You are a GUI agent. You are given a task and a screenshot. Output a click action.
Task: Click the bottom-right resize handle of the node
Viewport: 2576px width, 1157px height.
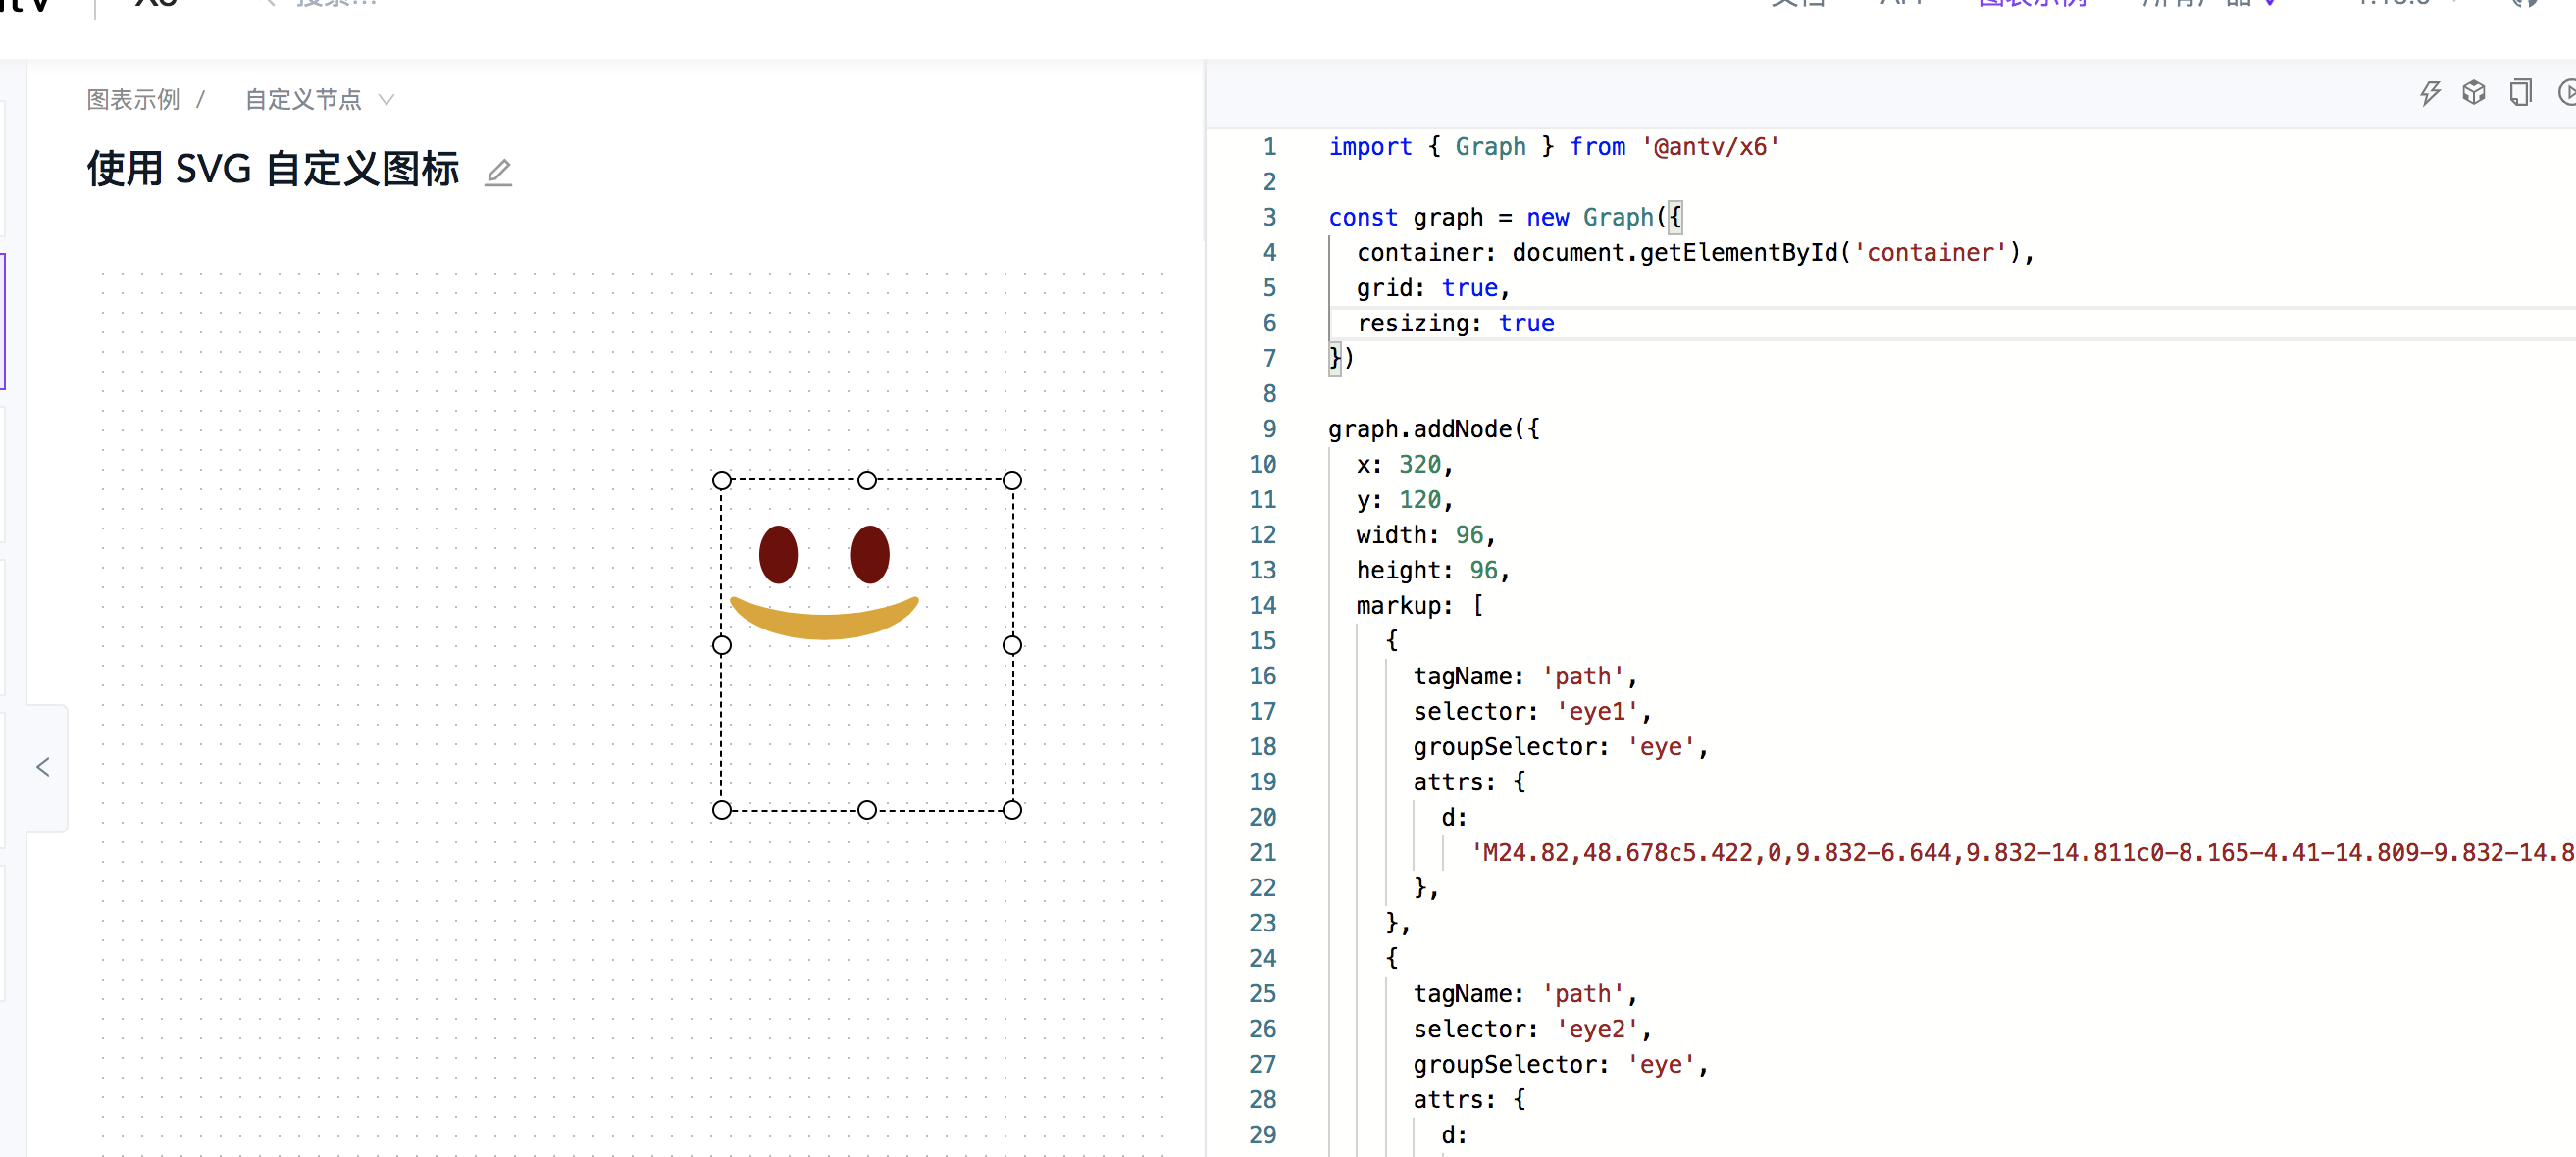(x=1012, y=810)
